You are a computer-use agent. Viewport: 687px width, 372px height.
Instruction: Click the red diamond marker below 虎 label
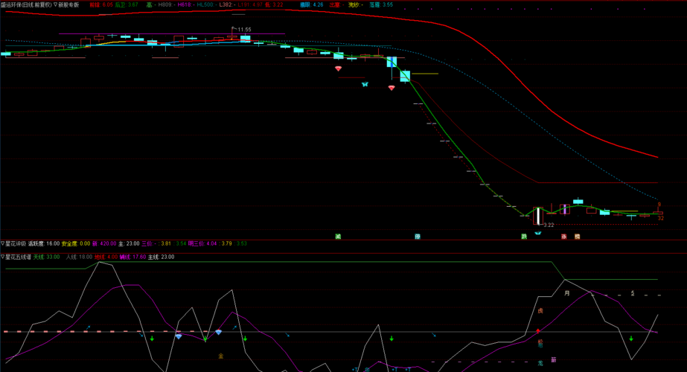[538, 331]
